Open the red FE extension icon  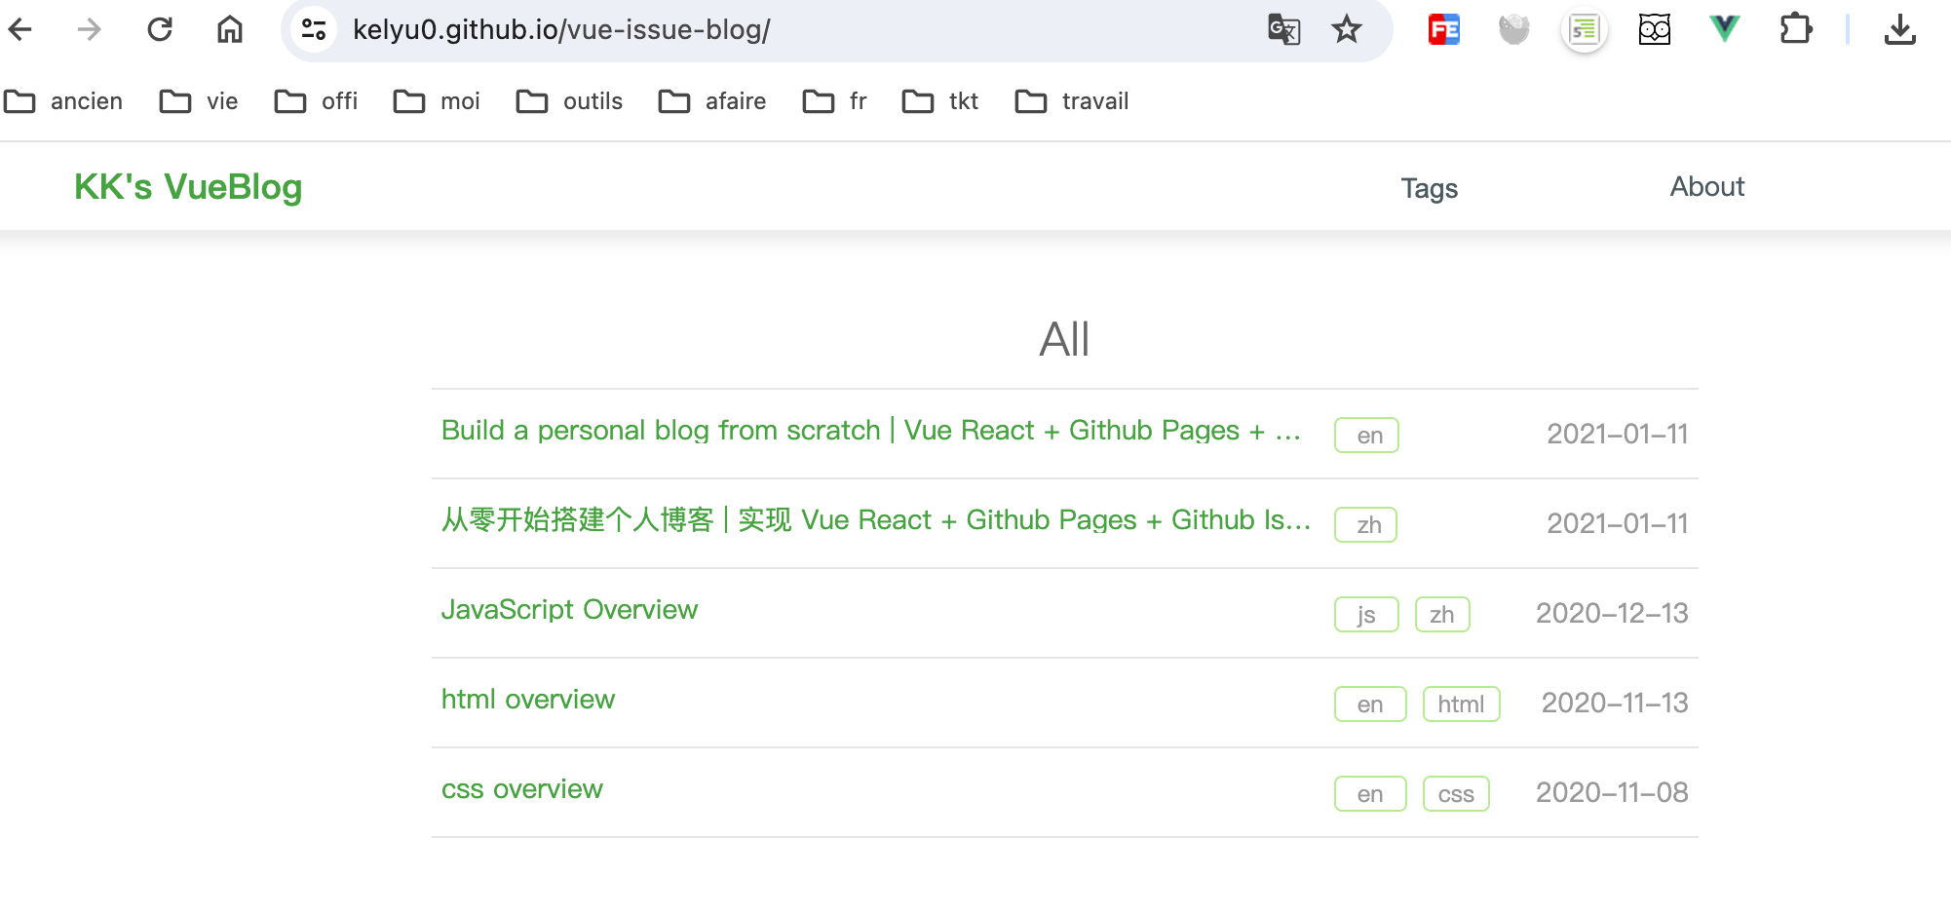[1443, 30]
